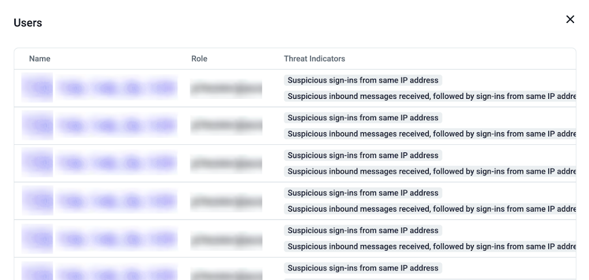Select fifth row's suspicious sign-ins tag

(363, 230)
